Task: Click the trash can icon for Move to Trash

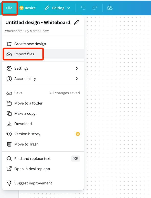Action: (x=9, y=144)
